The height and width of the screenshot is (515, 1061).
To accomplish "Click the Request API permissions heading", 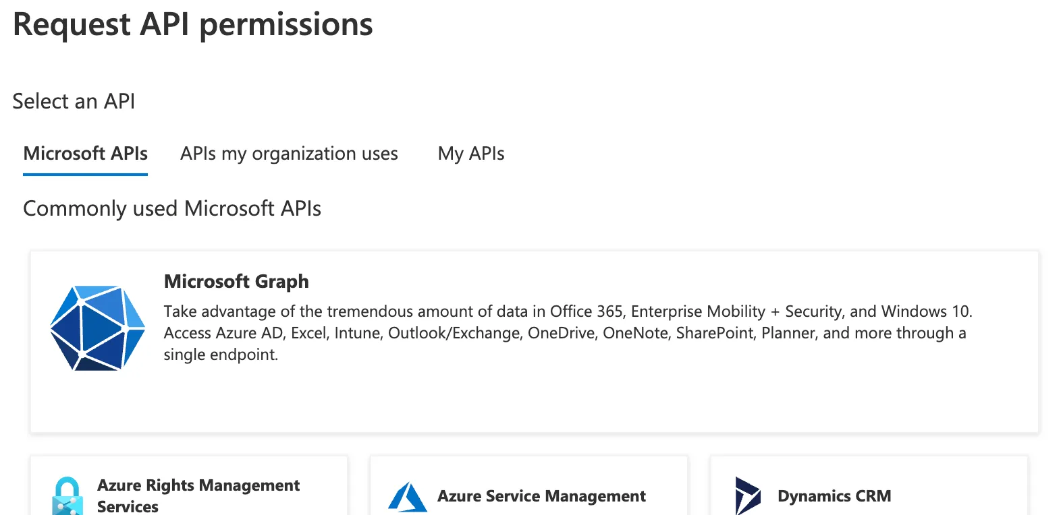I will tap(193, 24).
